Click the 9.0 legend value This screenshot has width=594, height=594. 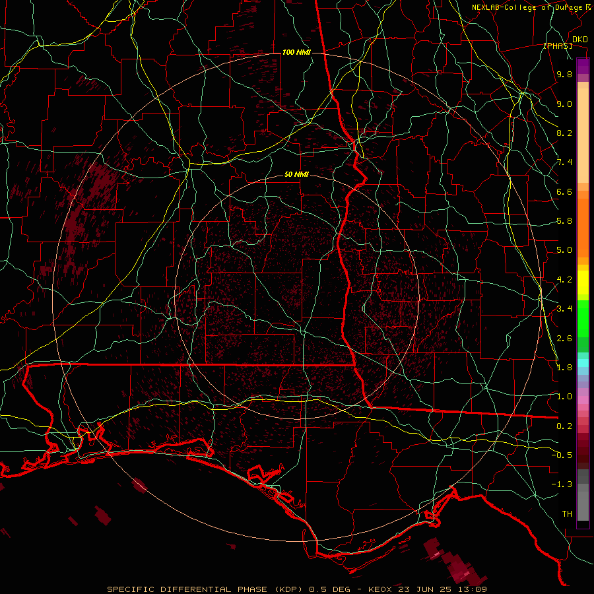[564, 104]
